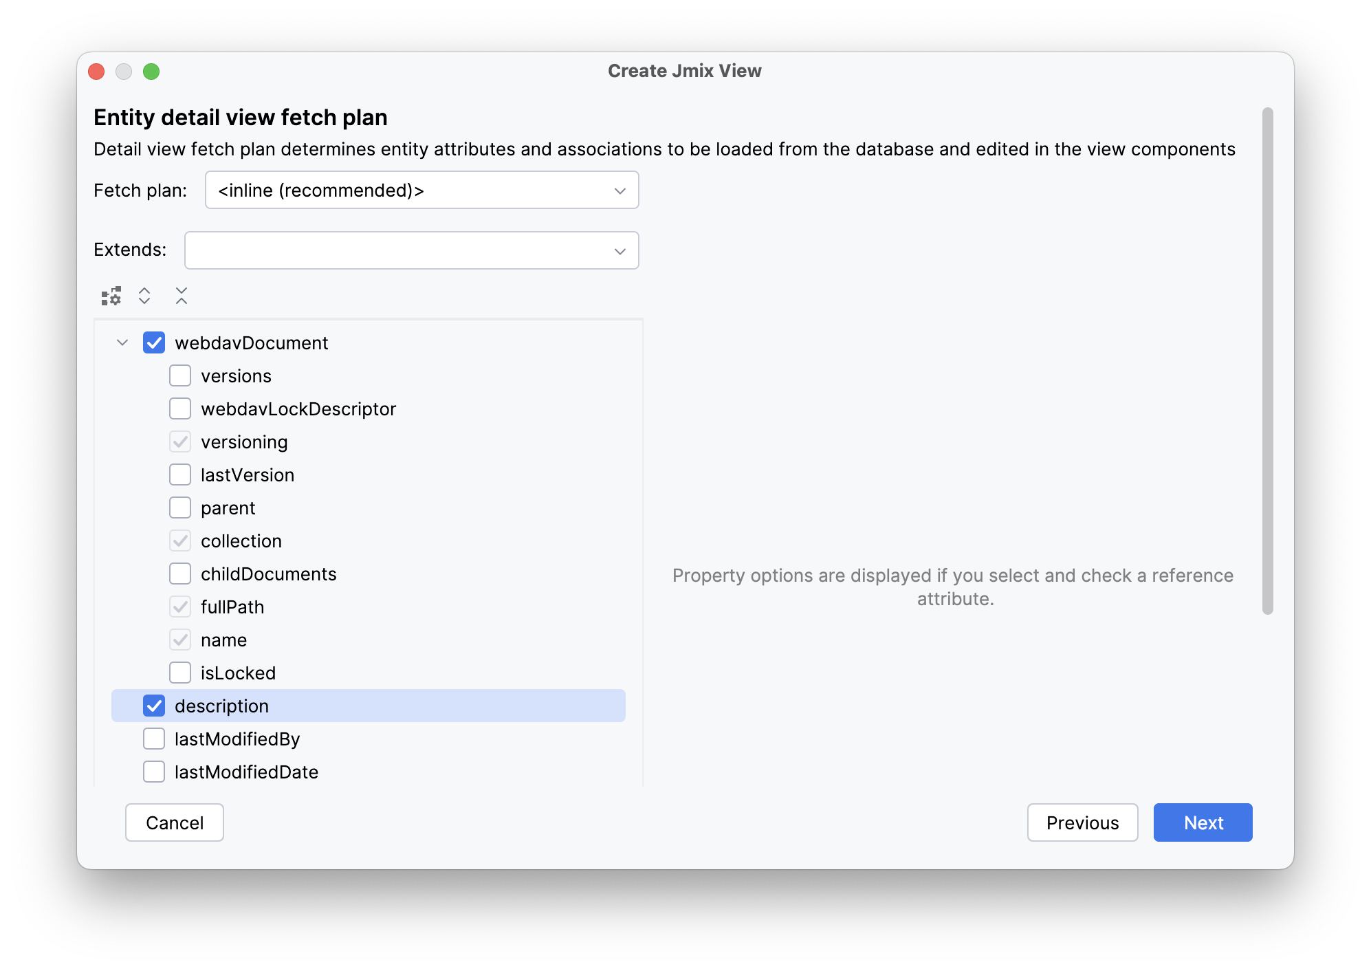This screenshot has height=971, width=1371.
Task: Check the parent attribute
Action: [180, 508]
